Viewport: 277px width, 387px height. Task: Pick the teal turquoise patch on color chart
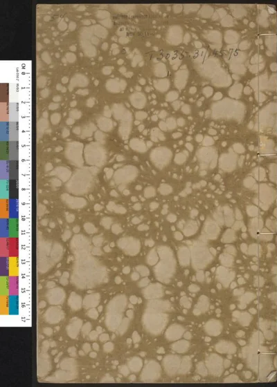pos(4,189)
